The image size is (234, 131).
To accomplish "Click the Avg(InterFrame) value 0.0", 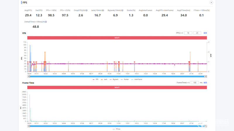I will pos(145,15).
